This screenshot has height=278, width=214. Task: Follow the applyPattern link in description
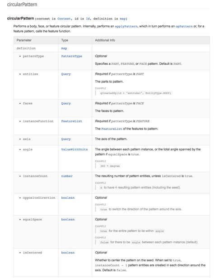(126, 26)
